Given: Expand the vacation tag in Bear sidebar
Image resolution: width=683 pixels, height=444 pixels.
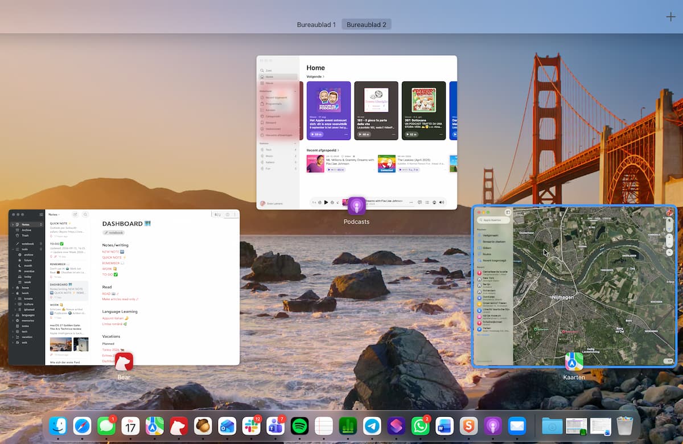Looking at the screenshot, I should click(13, 337).
